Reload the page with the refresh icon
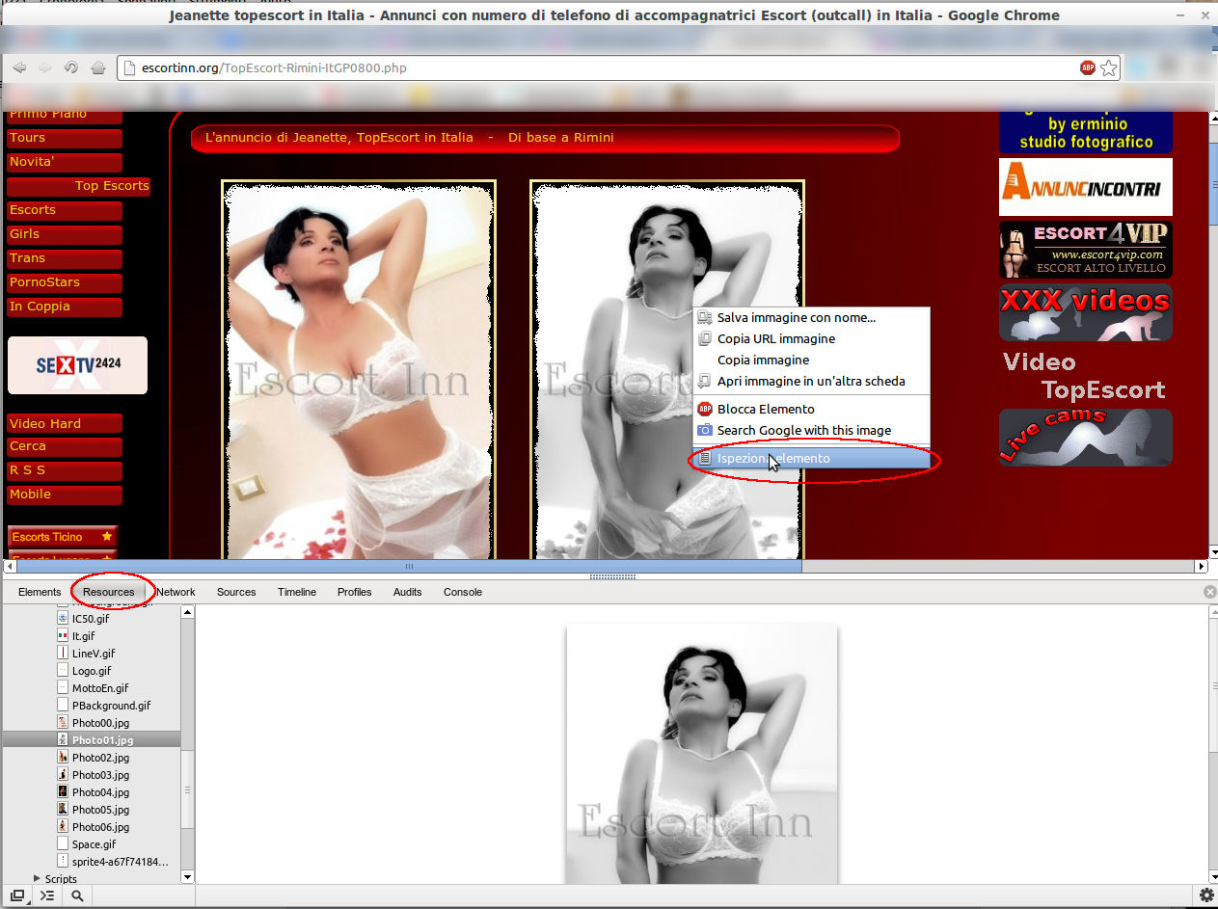 coord(71,67)
